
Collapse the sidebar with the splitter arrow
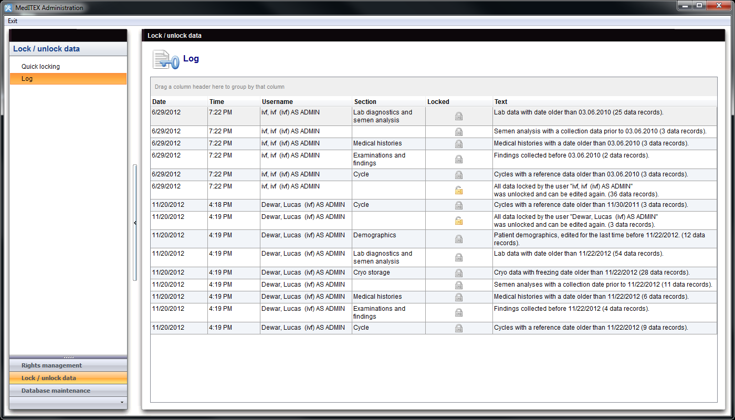[x=135, y=223]
